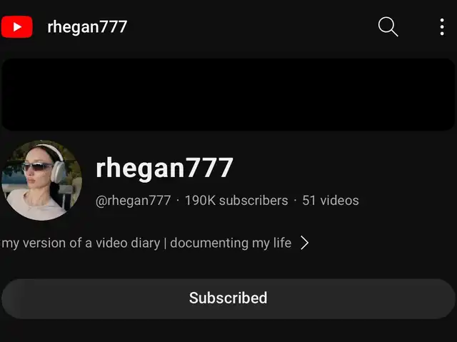Screen dimensions: 457x342
Task: Open the three-dot more options menu
Action: [442, 27]
